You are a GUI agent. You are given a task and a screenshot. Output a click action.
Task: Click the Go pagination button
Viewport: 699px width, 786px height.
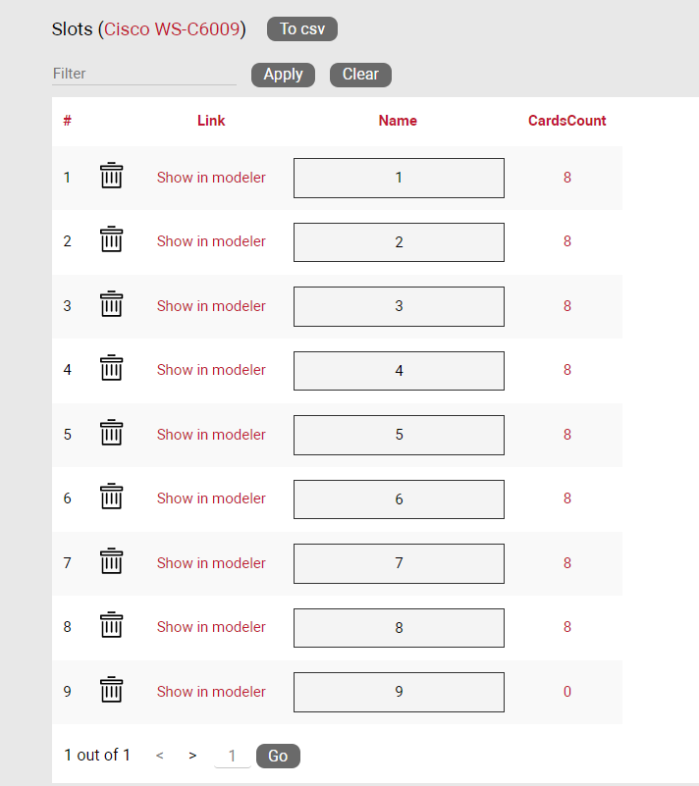278,756
